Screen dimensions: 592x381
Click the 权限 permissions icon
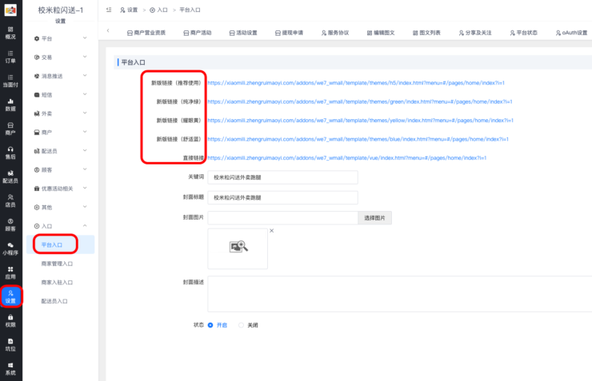[10, 320]
